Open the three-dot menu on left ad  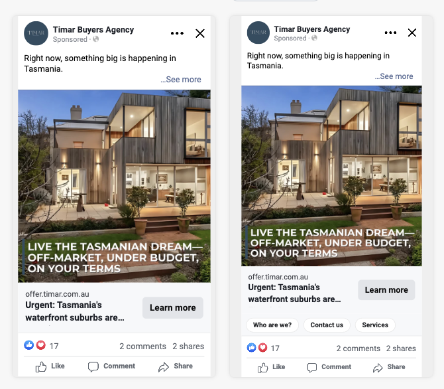click(x=177, y=33)
